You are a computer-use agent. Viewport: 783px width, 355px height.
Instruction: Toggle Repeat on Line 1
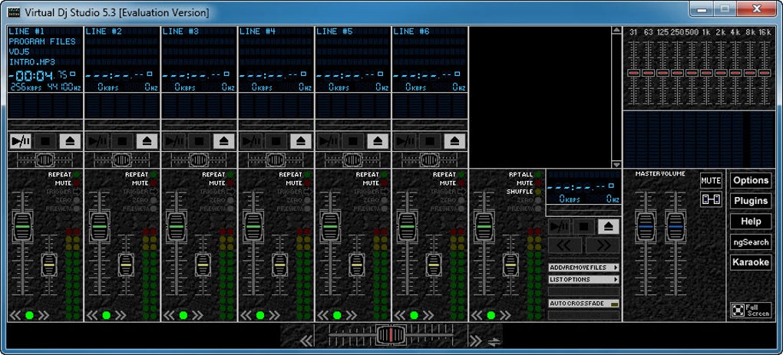[77, 175]
